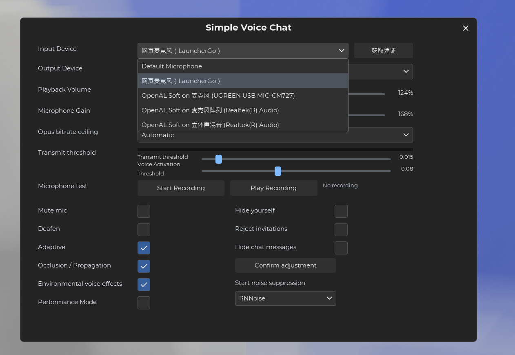The width and height of the screenshot is (515, 355).
Task: Uncheck the Adaptive checkbox
Action: 144,248
